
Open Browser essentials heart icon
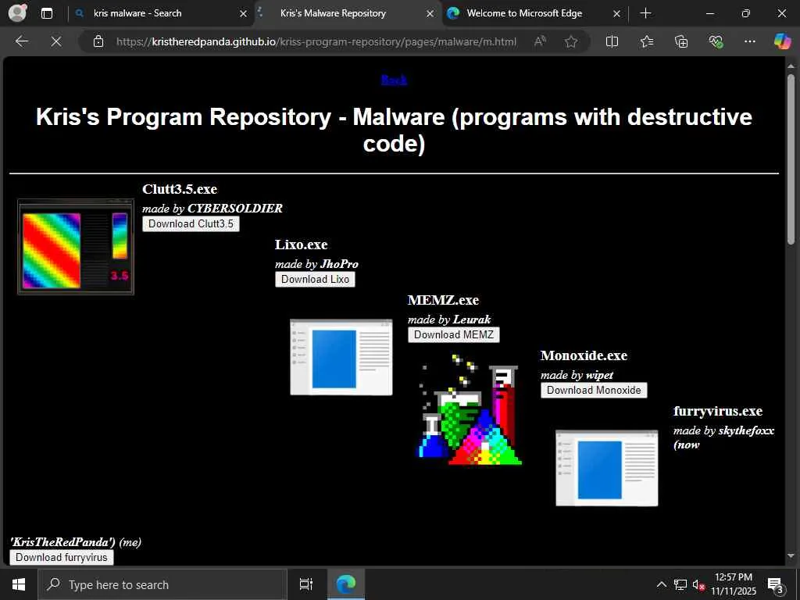click(716, 41)
